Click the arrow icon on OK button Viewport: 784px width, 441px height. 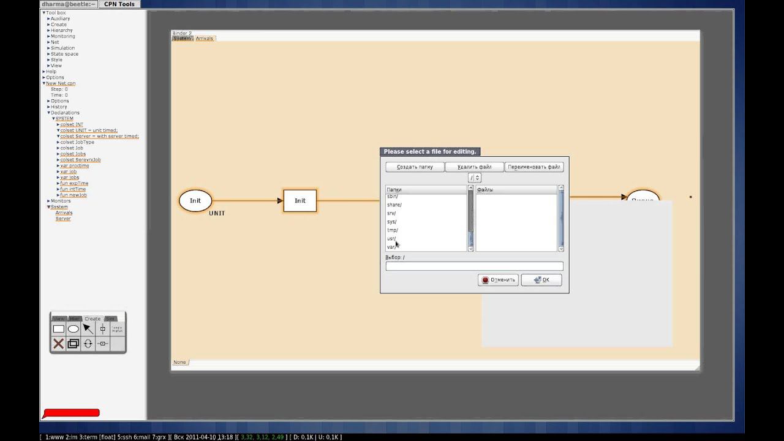537,280
